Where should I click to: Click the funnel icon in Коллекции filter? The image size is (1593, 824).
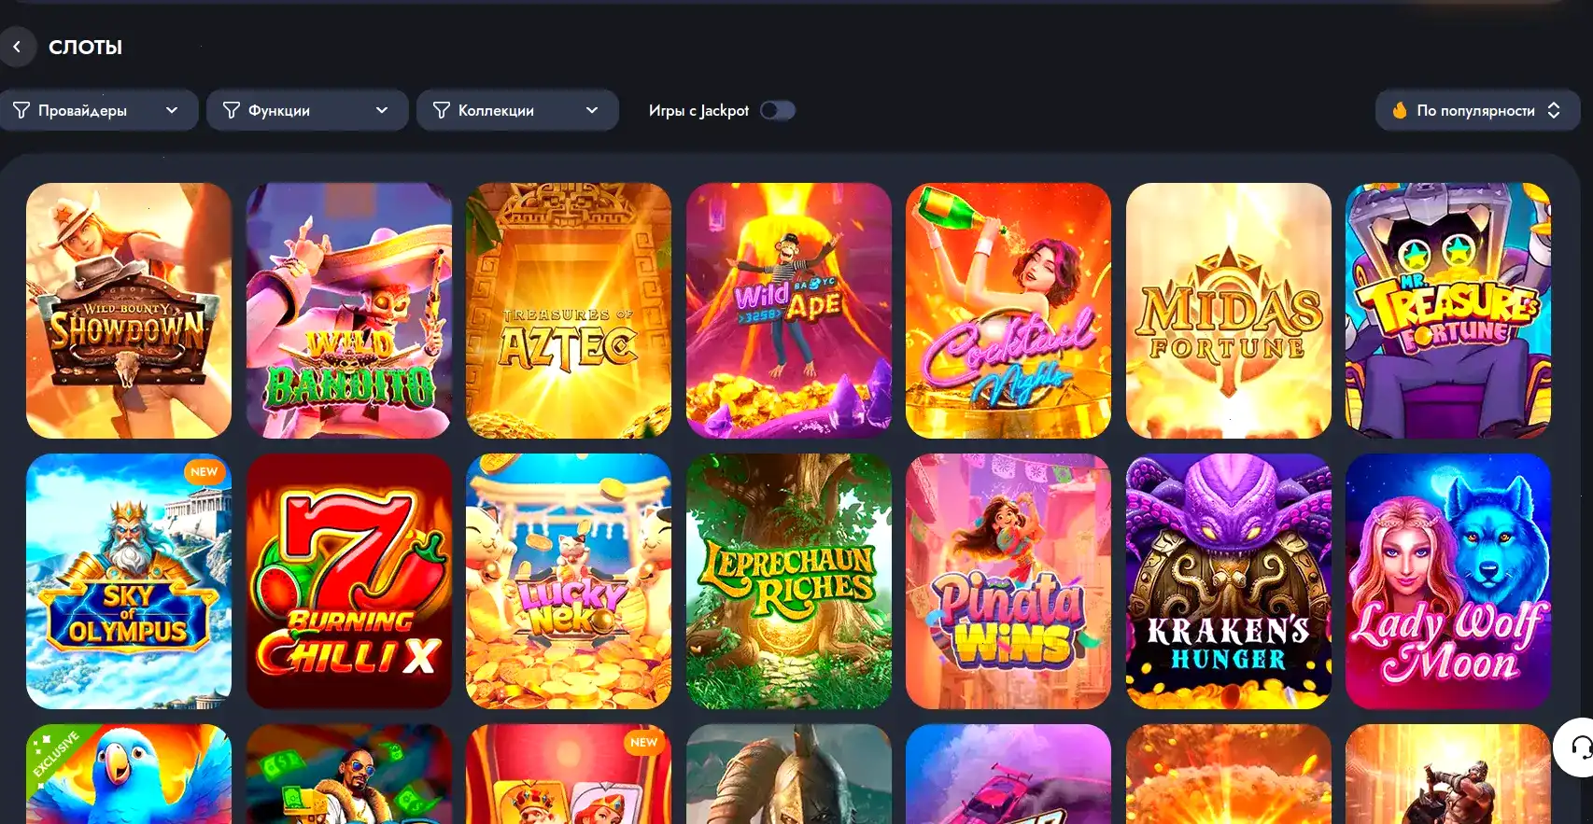pos(442,110)
